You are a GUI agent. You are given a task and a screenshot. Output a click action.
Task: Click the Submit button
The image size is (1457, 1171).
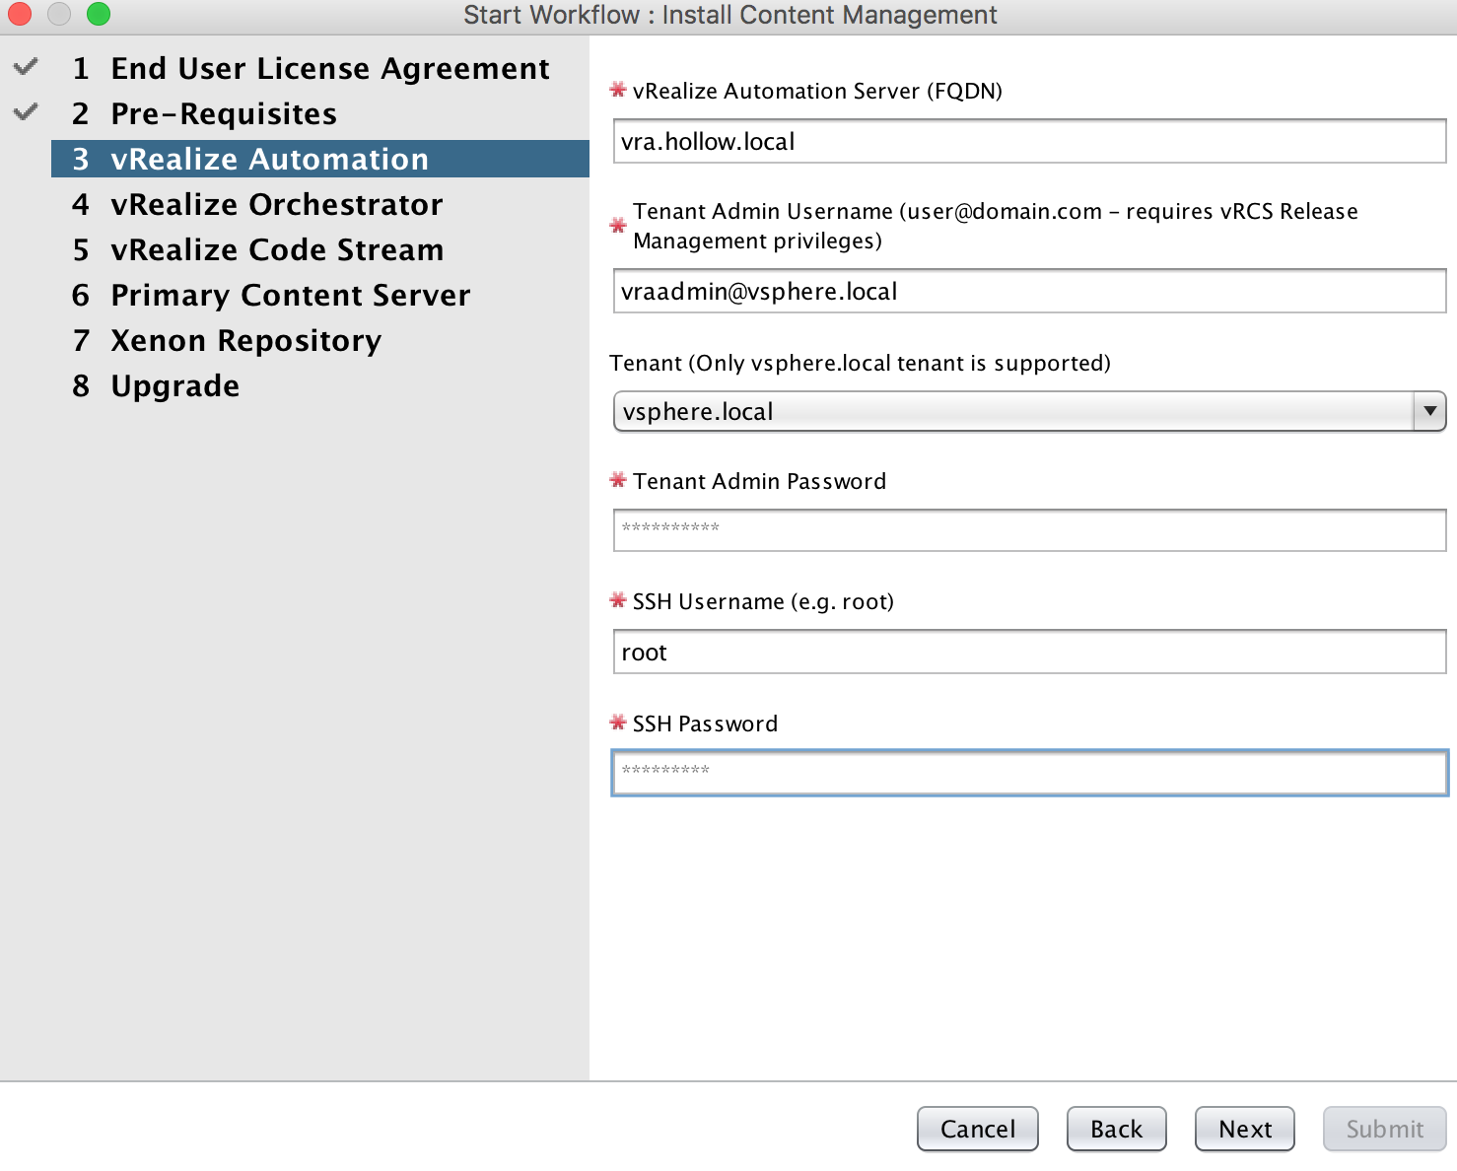[x=1384, y=1129]
